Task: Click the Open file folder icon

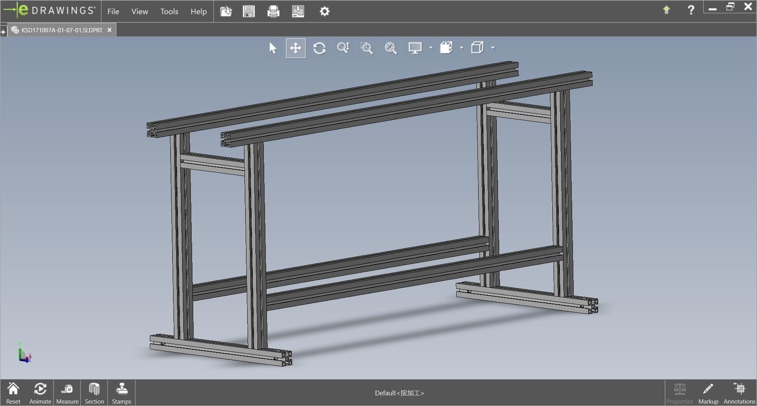Action: click(226, 11)
